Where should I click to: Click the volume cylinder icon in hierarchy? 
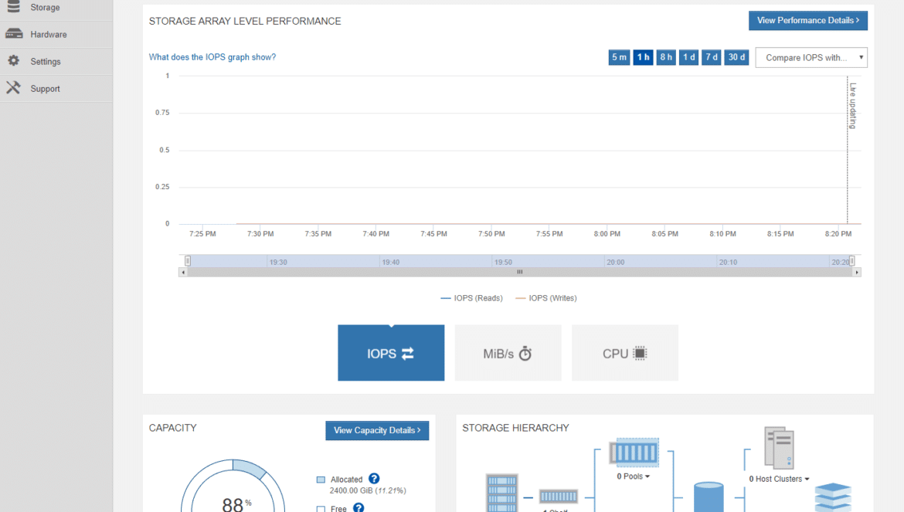click(x=709, y=497)
